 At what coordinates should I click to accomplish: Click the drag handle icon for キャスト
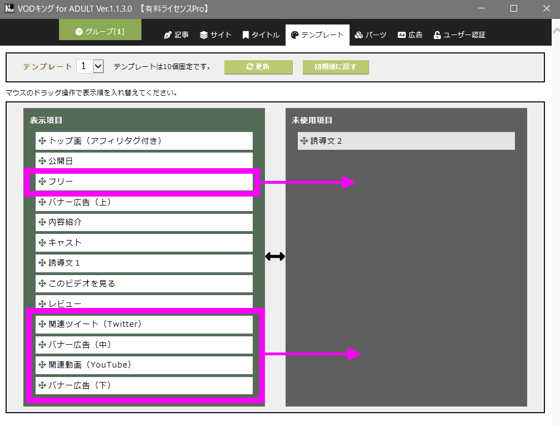42,243
